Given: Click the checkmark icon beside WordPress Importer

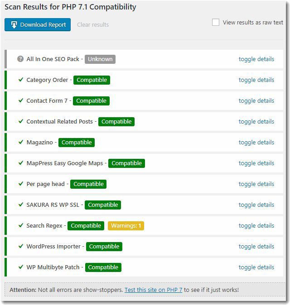Looking at the screenshot, I should pyautogui.click(x=21, y=246).
